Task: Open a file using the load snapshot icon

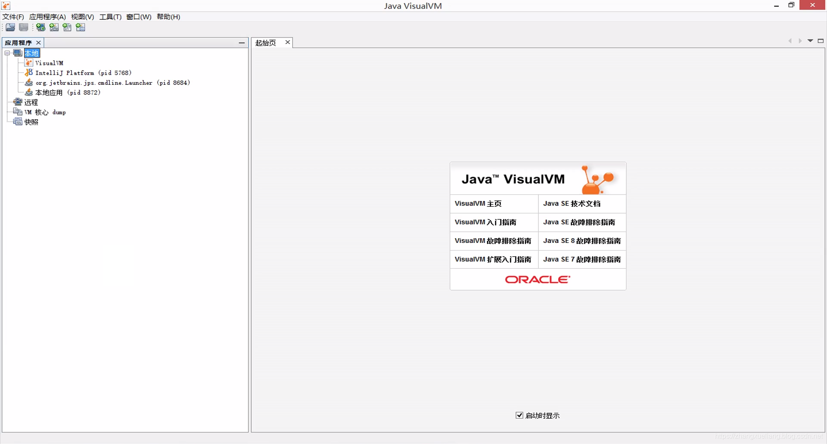Action: 10,27
